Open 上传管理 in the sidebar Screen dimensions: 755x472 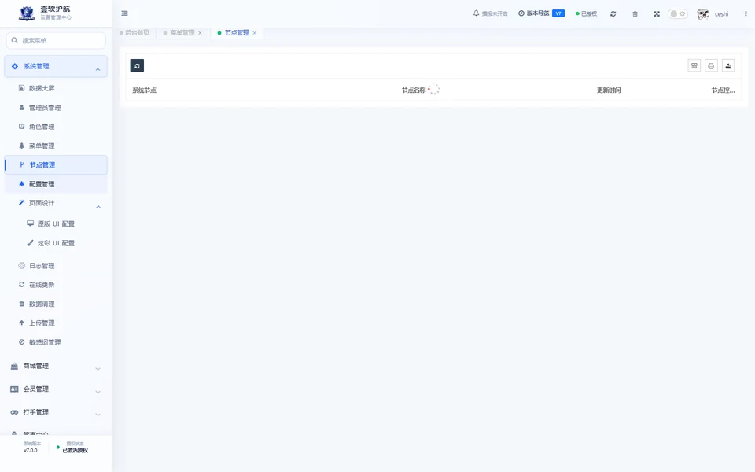click(42, 323)
